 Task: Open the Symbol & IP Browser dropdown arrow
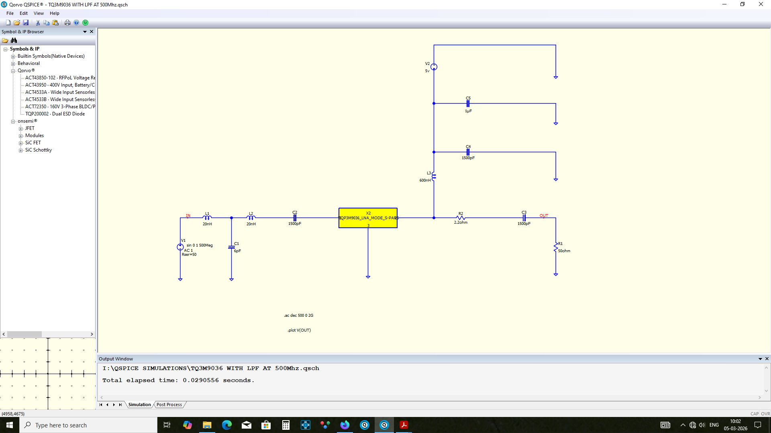(85, 32)
